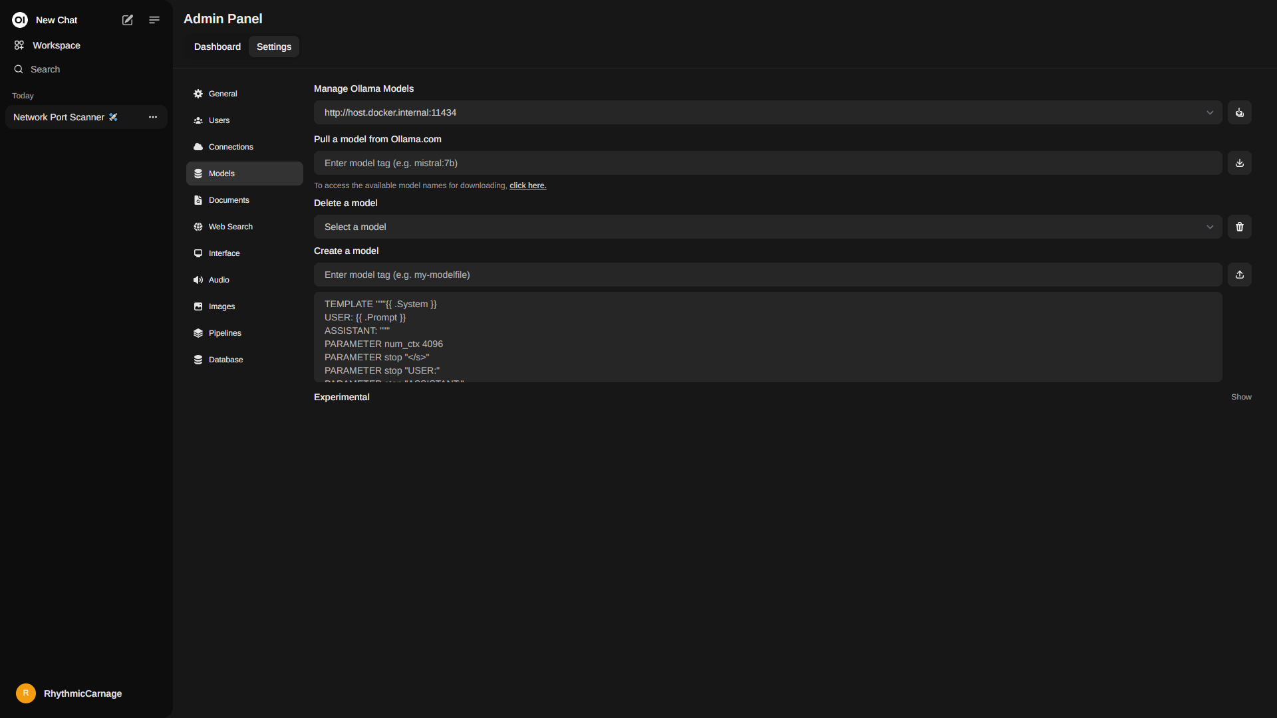Click the Web Search globe icon

coord(198,227)
